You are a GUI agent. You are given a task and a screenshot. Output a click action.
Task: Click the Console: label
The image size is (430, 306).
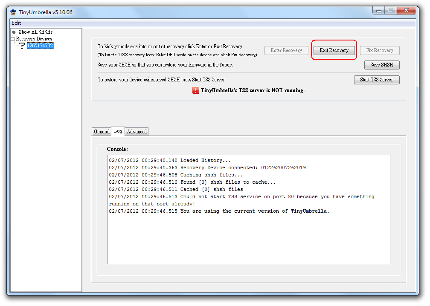117,149
